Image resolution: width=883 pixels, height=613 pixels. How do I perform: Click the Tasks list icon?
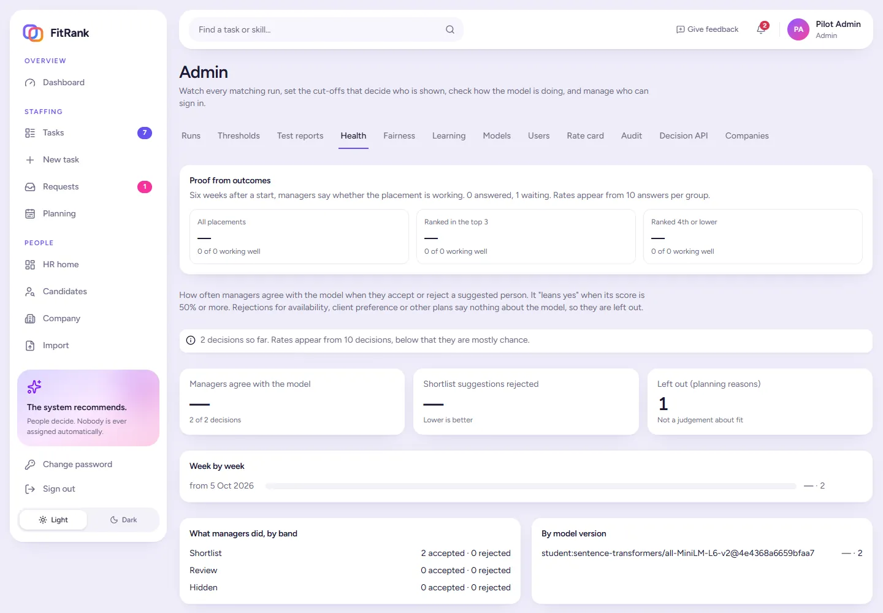click(30, 133)
